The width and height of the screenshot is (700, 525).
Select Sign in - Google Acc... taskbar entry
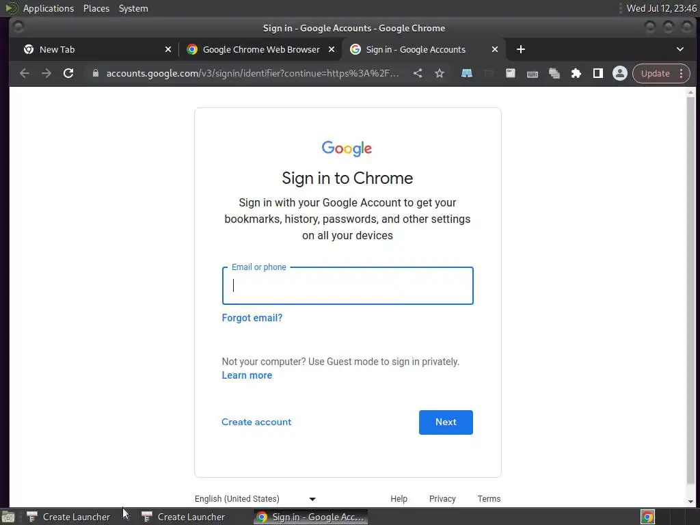311,517
